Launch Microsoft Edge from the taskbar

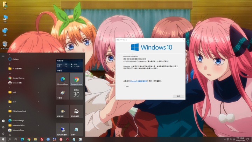(x=22, y=139)
